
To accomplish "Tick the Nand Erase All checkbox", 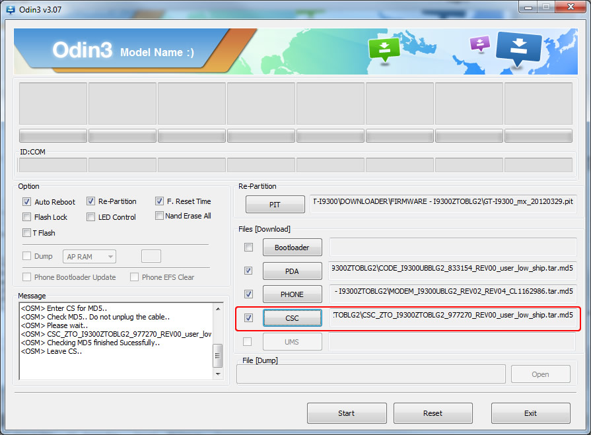I will (159, 216).
